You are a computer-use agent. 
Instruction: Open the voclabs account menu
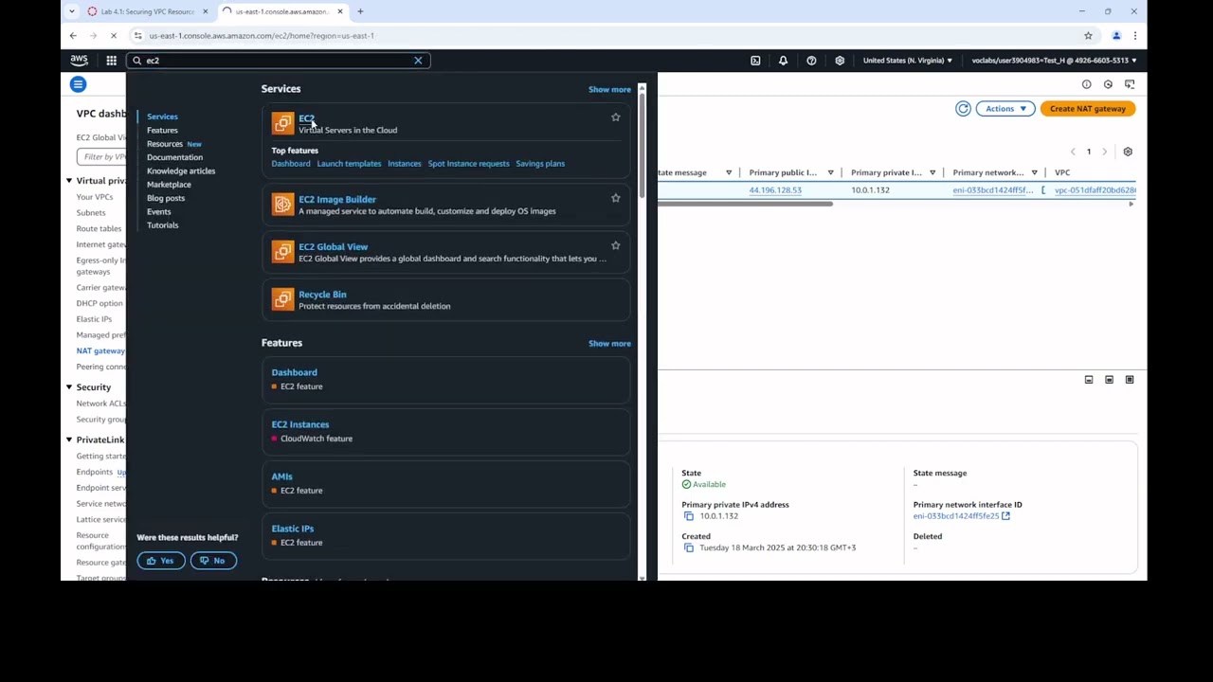1054,61
